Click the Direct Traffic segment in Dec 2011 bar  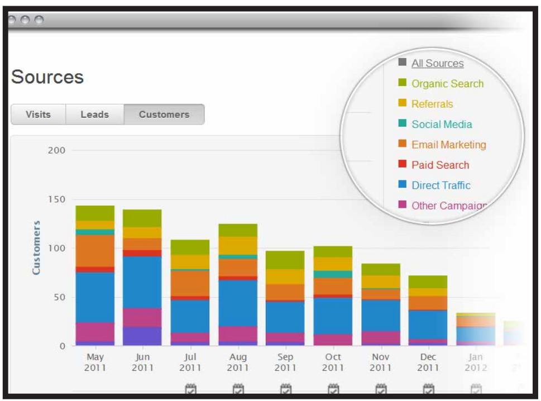tap(428, 325)
